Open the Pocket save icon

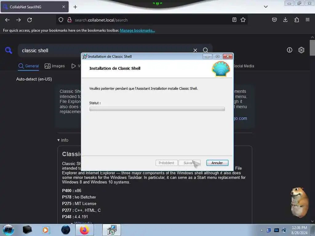[274, 20]
